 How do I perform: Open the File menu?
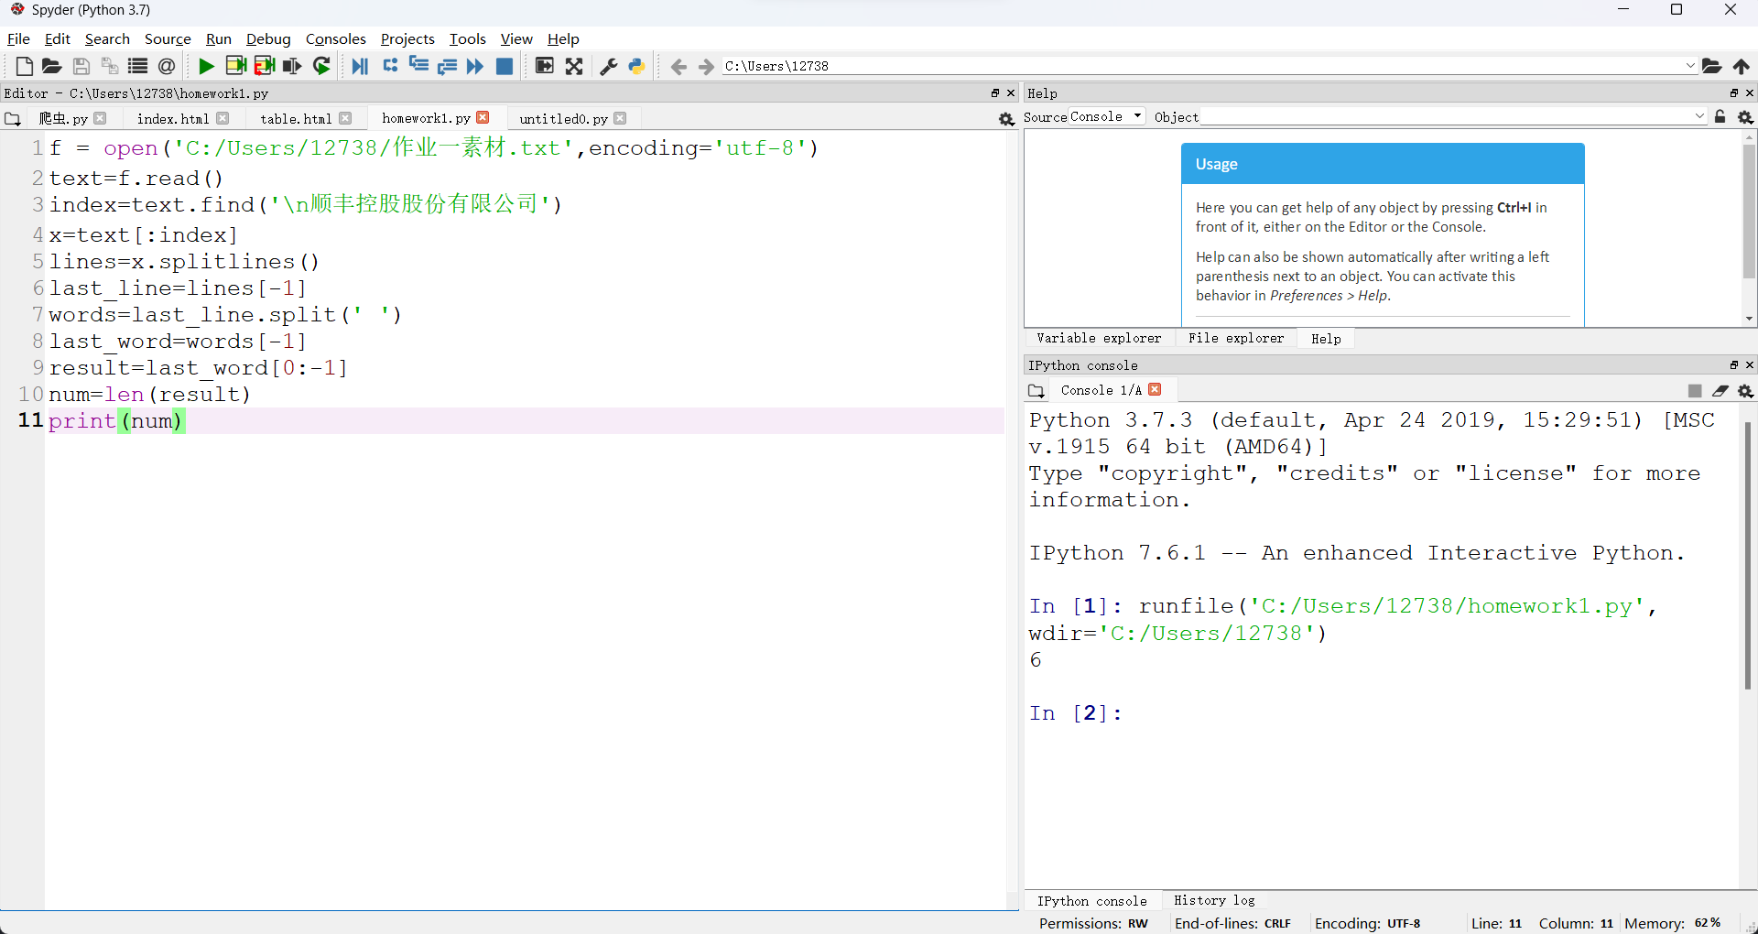pyautogui.click(x=18, y=38)
